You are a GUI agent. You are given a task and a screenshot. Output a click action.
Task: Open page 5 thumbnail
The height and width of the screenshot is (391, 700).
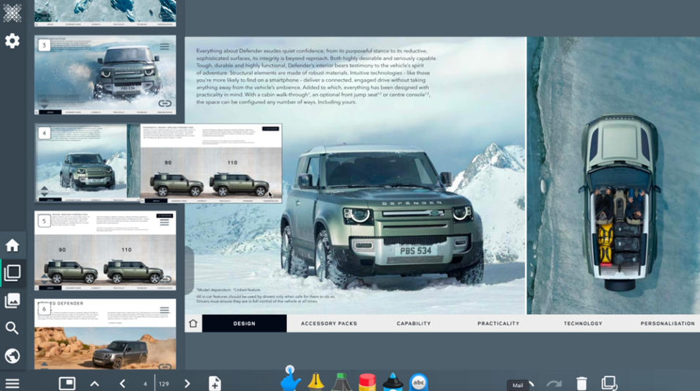pyautogui.click(x=105, y=251)
